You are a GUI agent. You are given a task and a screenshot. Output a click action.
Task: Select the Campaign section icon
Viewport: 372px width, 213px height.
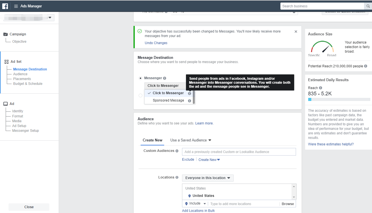(x=6, y=34)
